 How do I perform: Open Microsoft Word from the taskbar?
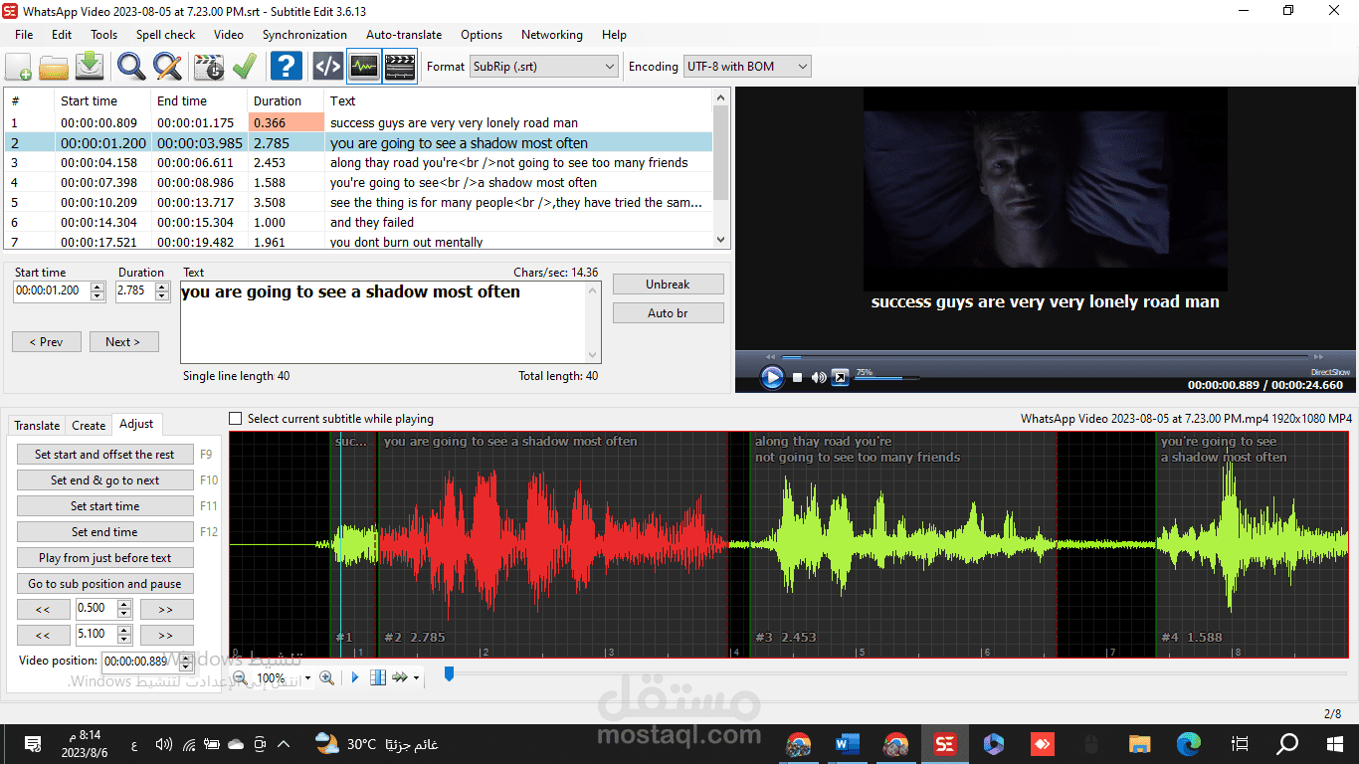(847, 743)
